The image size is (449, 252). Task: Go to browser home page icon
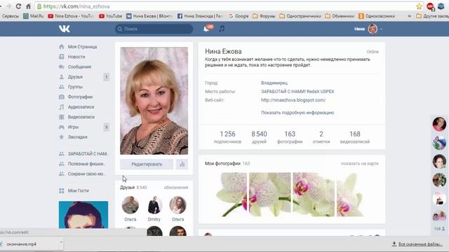[x=28, y=6]
